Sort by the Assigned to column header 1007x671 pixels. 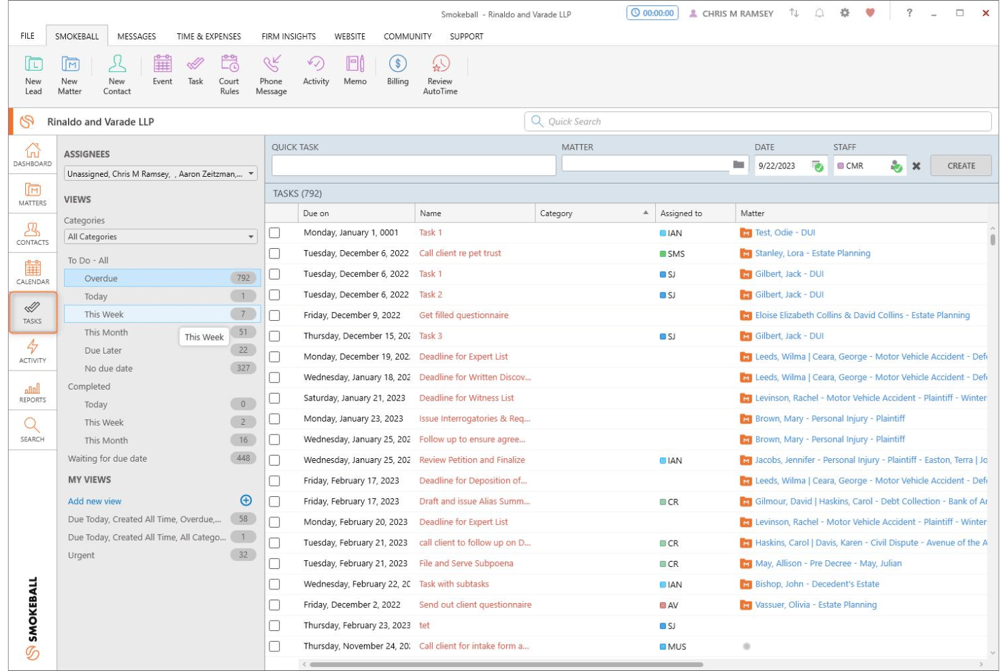click(695, 213)
